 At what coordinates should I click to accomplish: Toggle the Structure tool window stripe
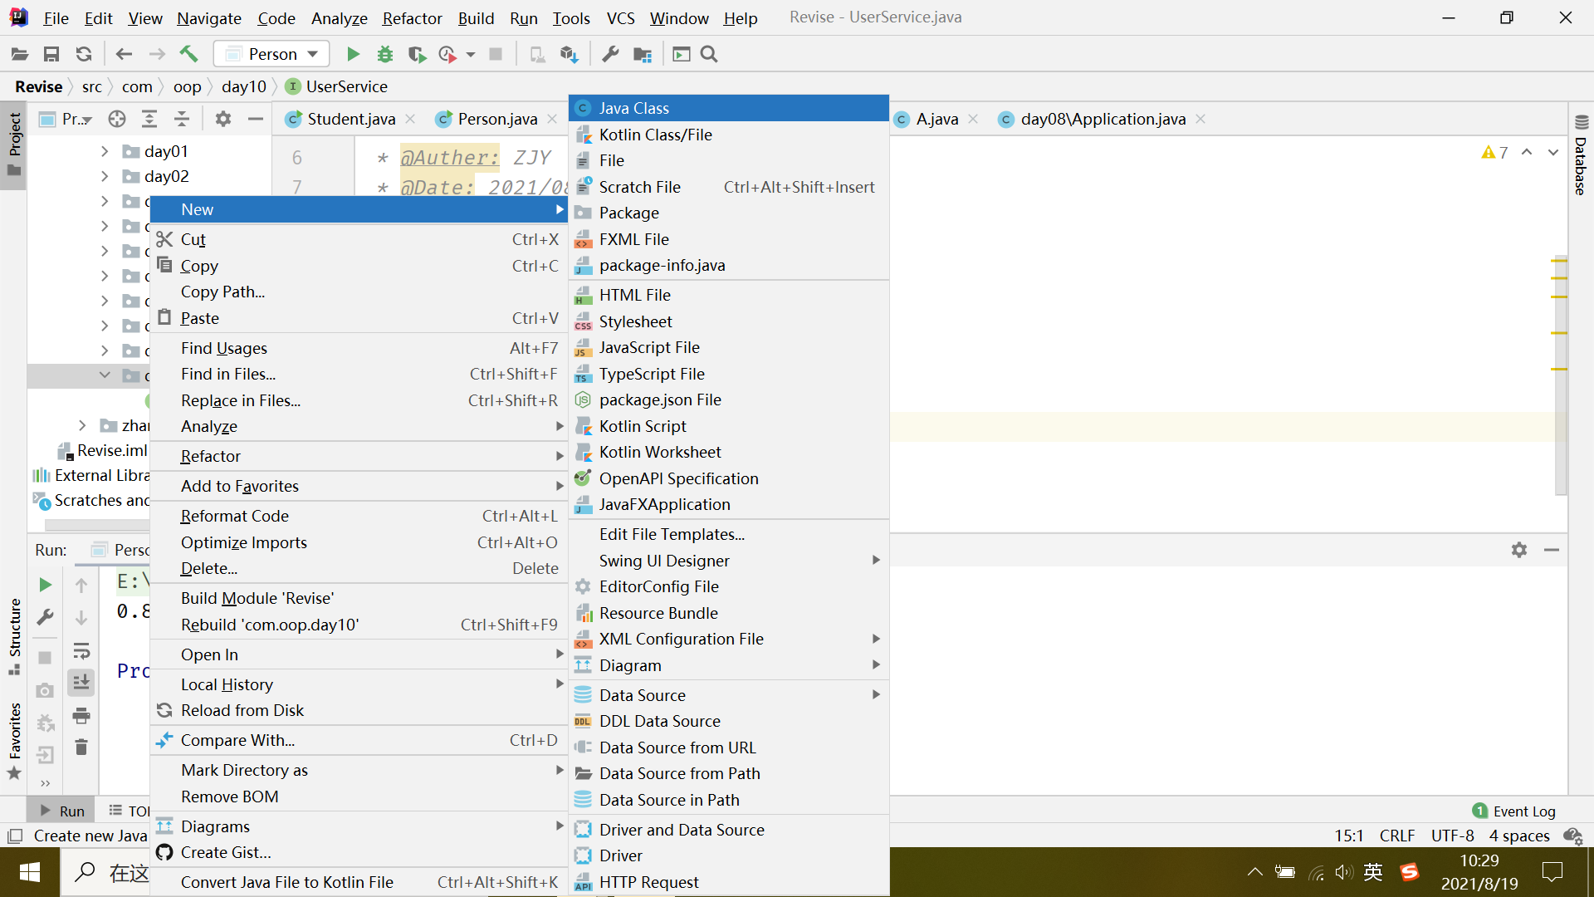coord(14,636)
